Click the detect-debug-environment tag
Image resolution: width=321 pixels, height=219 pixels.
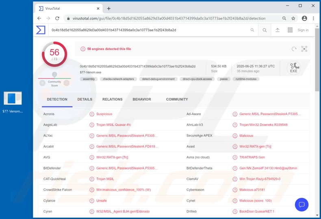click(x=158, y=79)
